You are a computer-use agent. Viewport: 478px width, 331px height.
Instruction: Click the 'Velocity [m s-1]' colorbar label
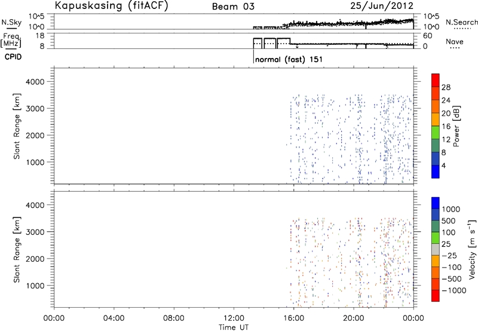click(x=472, y=249)
